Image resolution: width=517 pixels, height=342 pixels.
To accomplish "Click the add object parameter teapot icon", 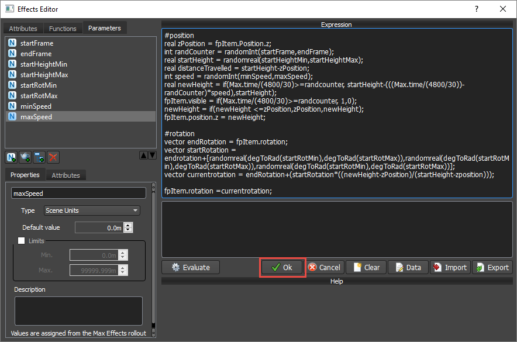I will click(25, 157).
